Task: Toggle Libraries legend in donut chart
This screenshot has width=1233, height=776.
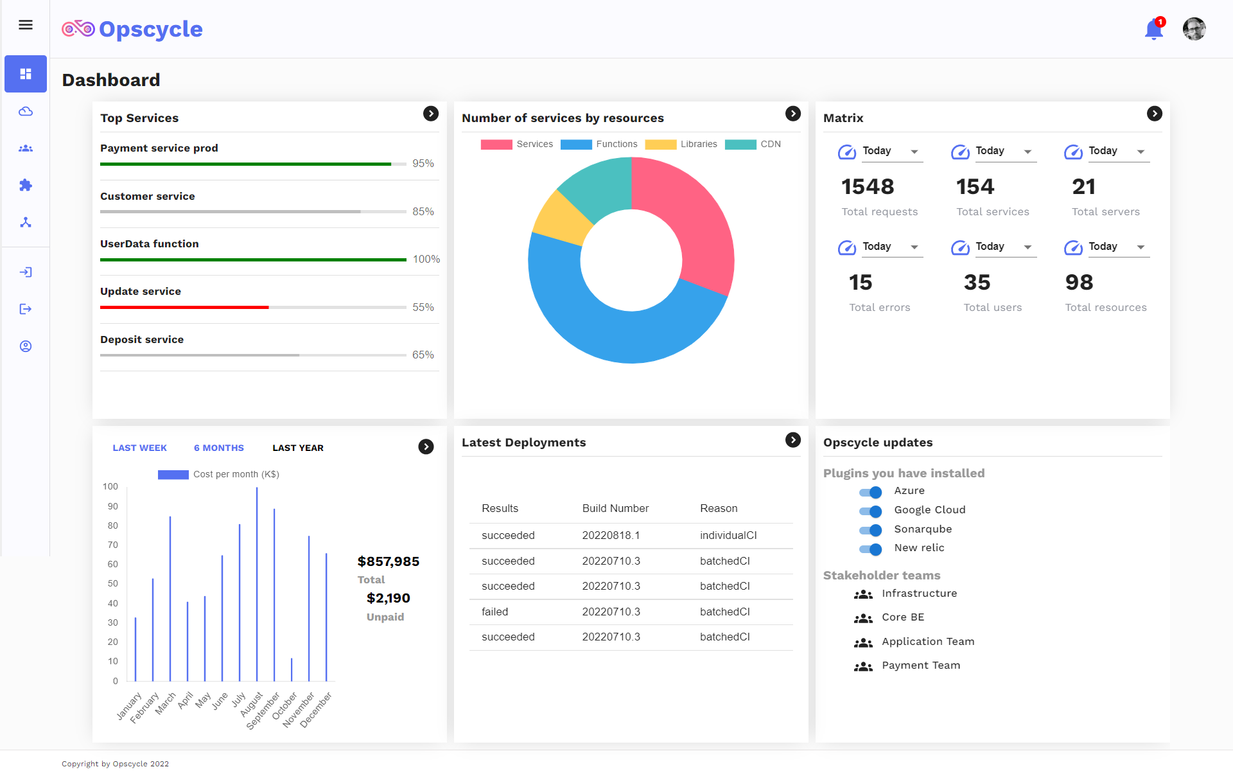Action: click(681, 145)
